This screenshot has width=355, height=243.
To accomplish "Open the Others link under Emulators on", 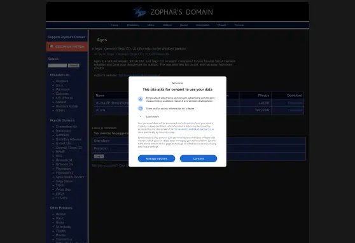I will pos(60,111).
